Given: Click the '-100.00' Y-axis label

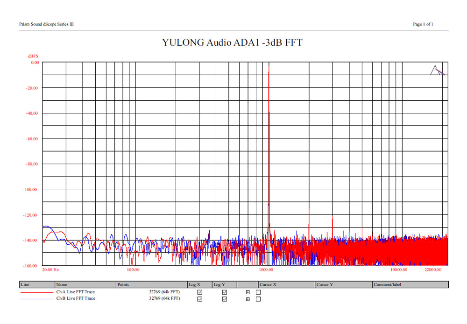Looking at the screenshot, I should pos(30,190).
